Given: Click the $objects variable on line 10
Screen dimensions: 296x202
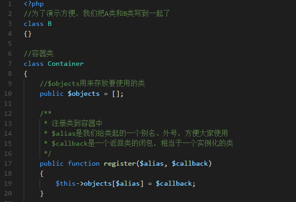Looking at the screenshot, I should tap(83, 94).
